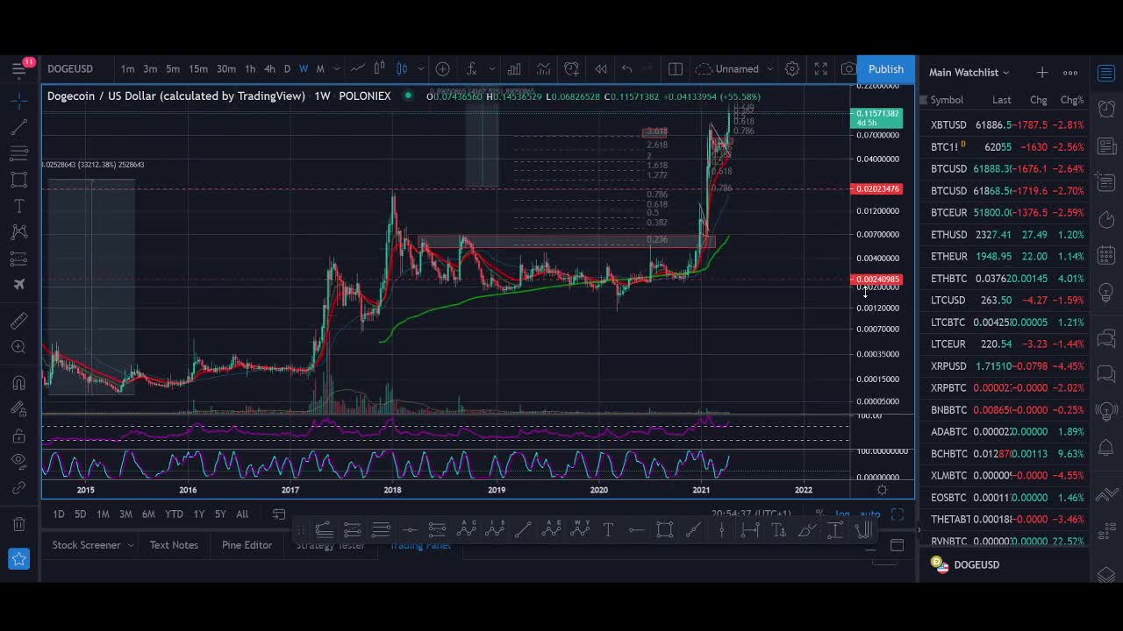
Task: Toggle stay in drawing mode pencil-lock
Action: coord(18,409)
